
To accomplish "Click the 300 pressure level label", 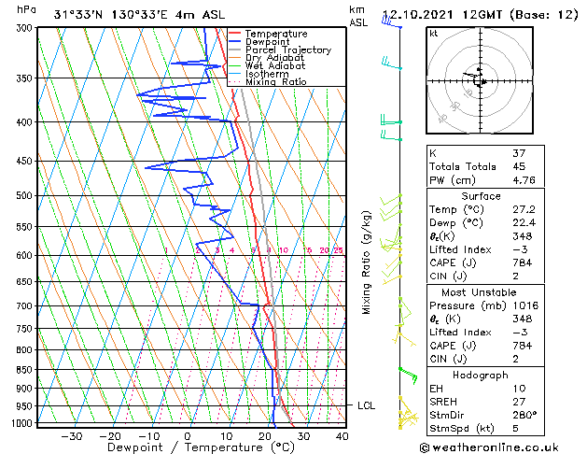I will click(x=26, y=28).
